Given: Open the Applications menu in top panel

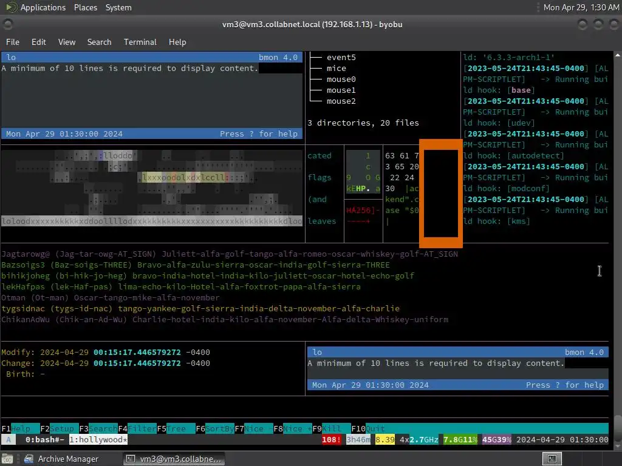Looking at the screenshot, I should click(43, 7).
